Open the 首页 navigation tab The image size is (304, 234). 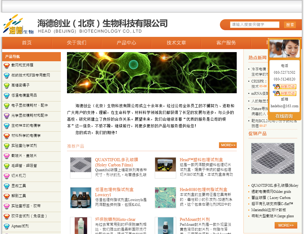pyautogui.click(x=27, y=43)
